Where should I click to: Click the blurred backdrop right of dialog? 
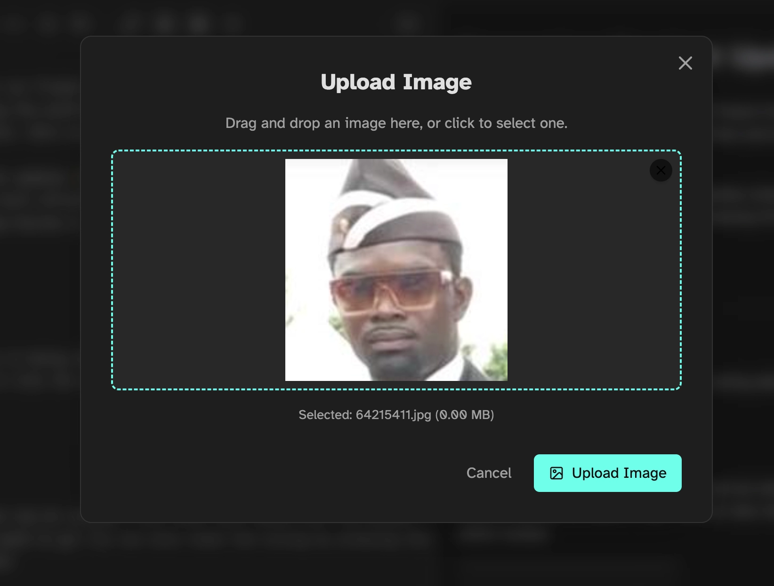coord(743,282)
